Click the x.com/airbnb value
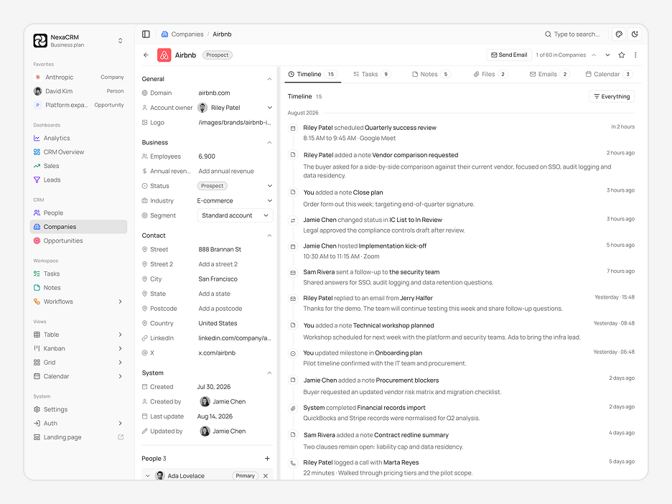The width and height of the screenshot is (672, 504). coord(217,353)
